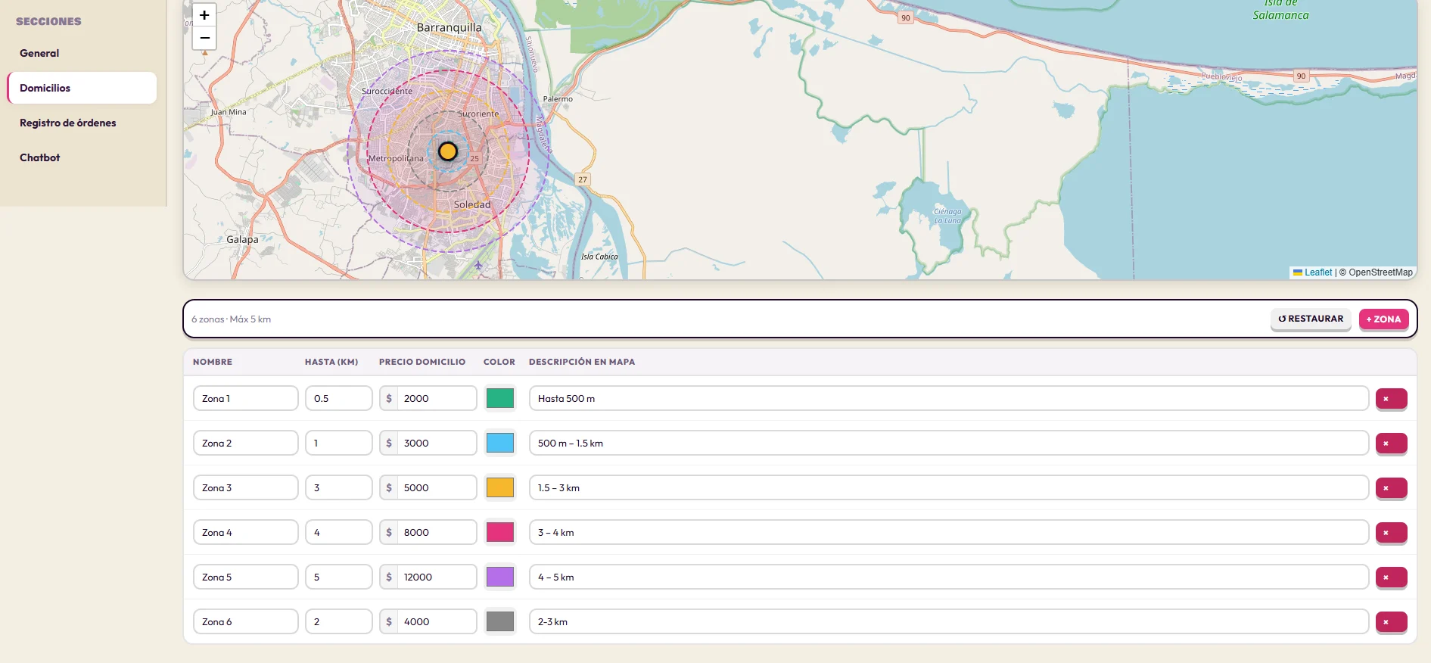Open the OpenStreetMap attribution link
This screenshot has height=663, width=1431.
pos(1380,272)
